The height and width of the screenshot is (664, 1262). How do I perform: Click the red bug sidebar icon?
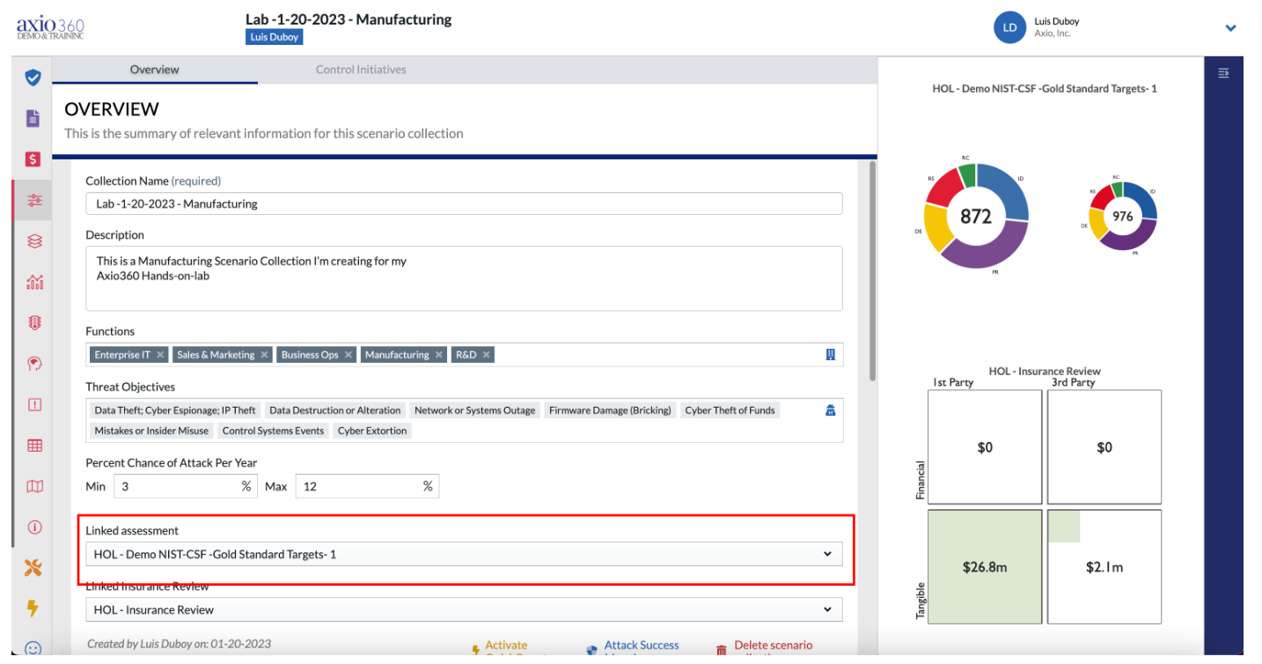(x=34, y=322)
